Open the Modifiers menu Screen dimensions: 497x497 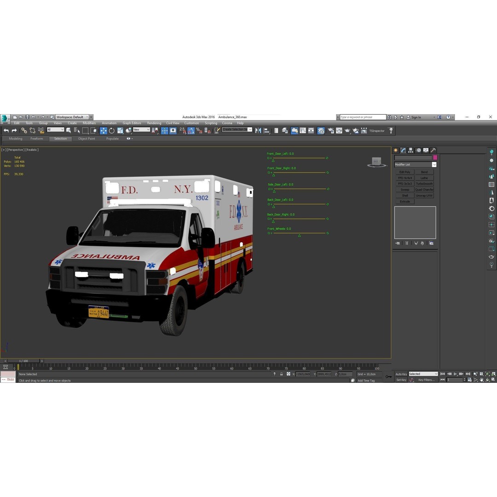tap(89, 123)
